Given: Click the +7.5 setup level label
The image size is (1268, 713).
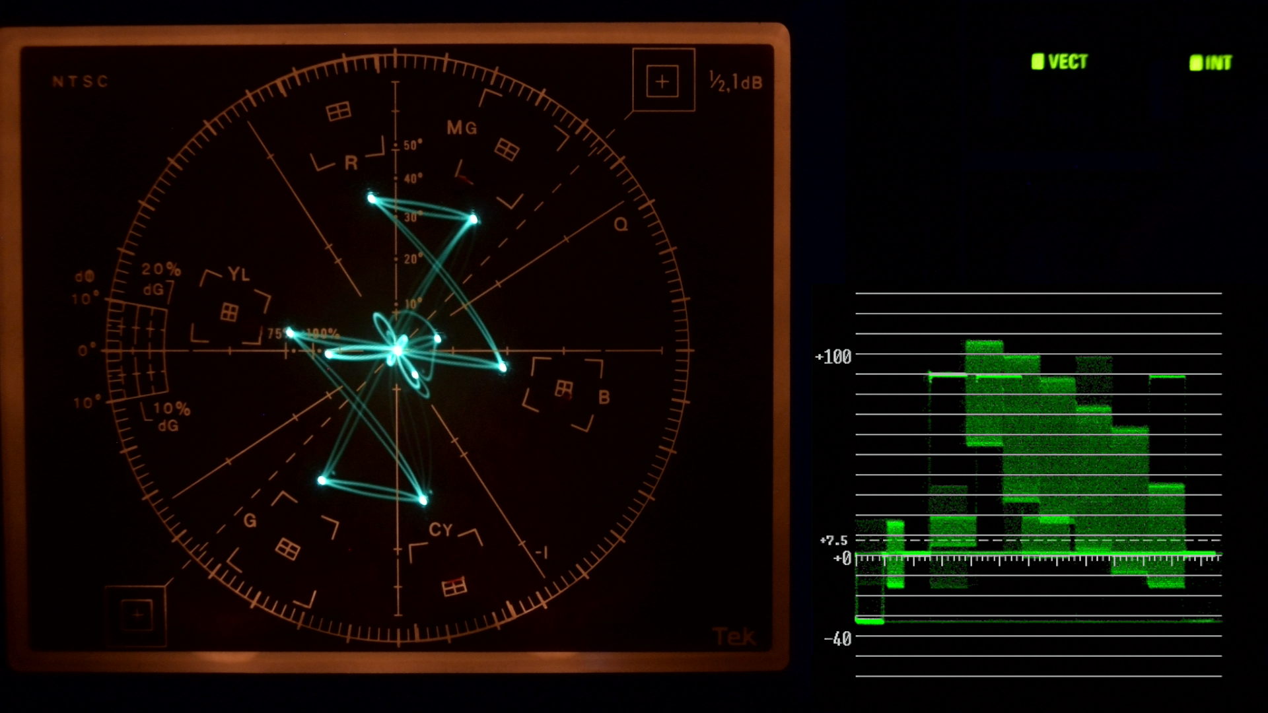Looking at the screenshot, I should point(833,540).
